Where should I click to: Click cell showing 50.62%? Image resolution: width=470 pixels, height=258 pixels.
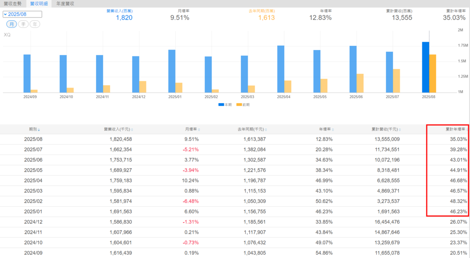[x=324, y=202]
